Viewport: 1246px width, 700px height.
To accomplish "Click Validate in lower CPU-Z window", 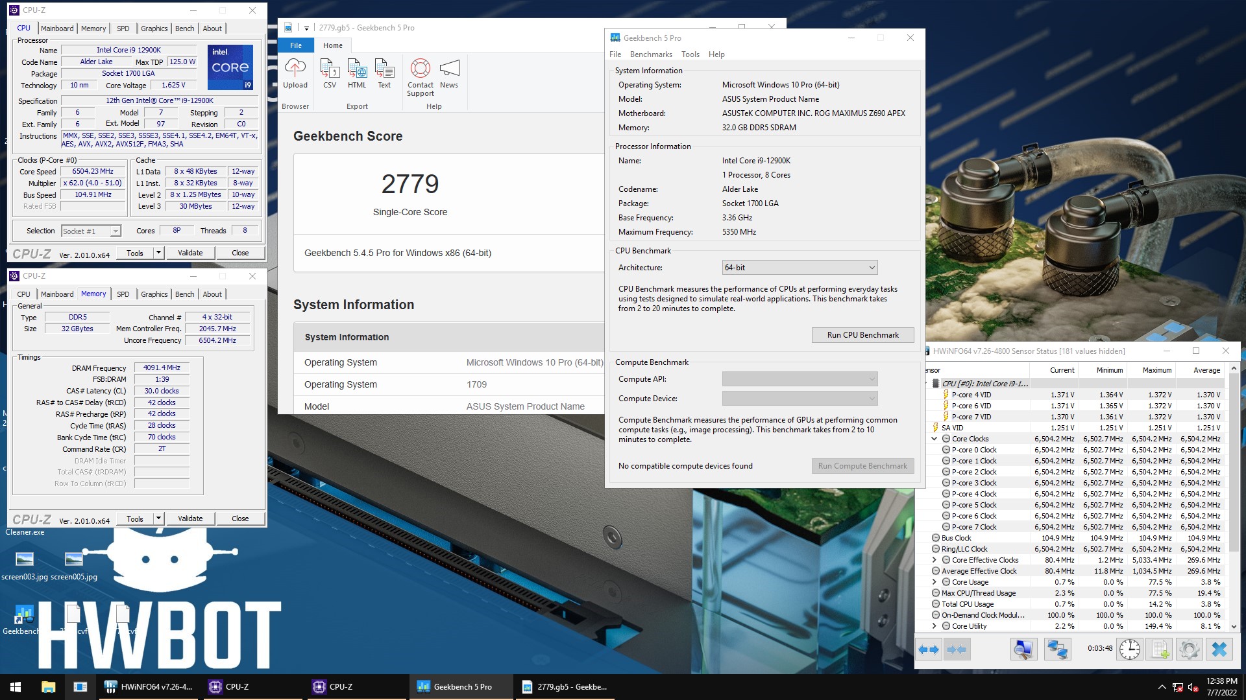I will point(190,519).
